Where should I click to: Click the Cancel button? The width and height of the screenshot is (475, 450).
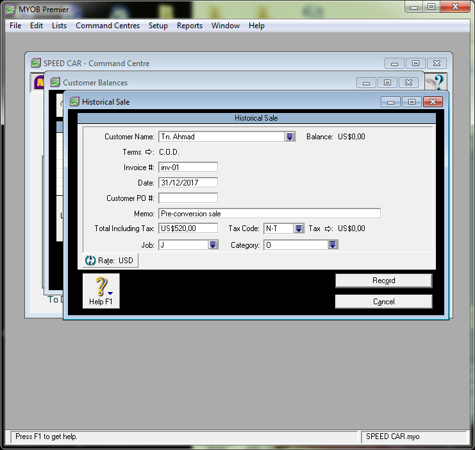[x=383, y=302]
